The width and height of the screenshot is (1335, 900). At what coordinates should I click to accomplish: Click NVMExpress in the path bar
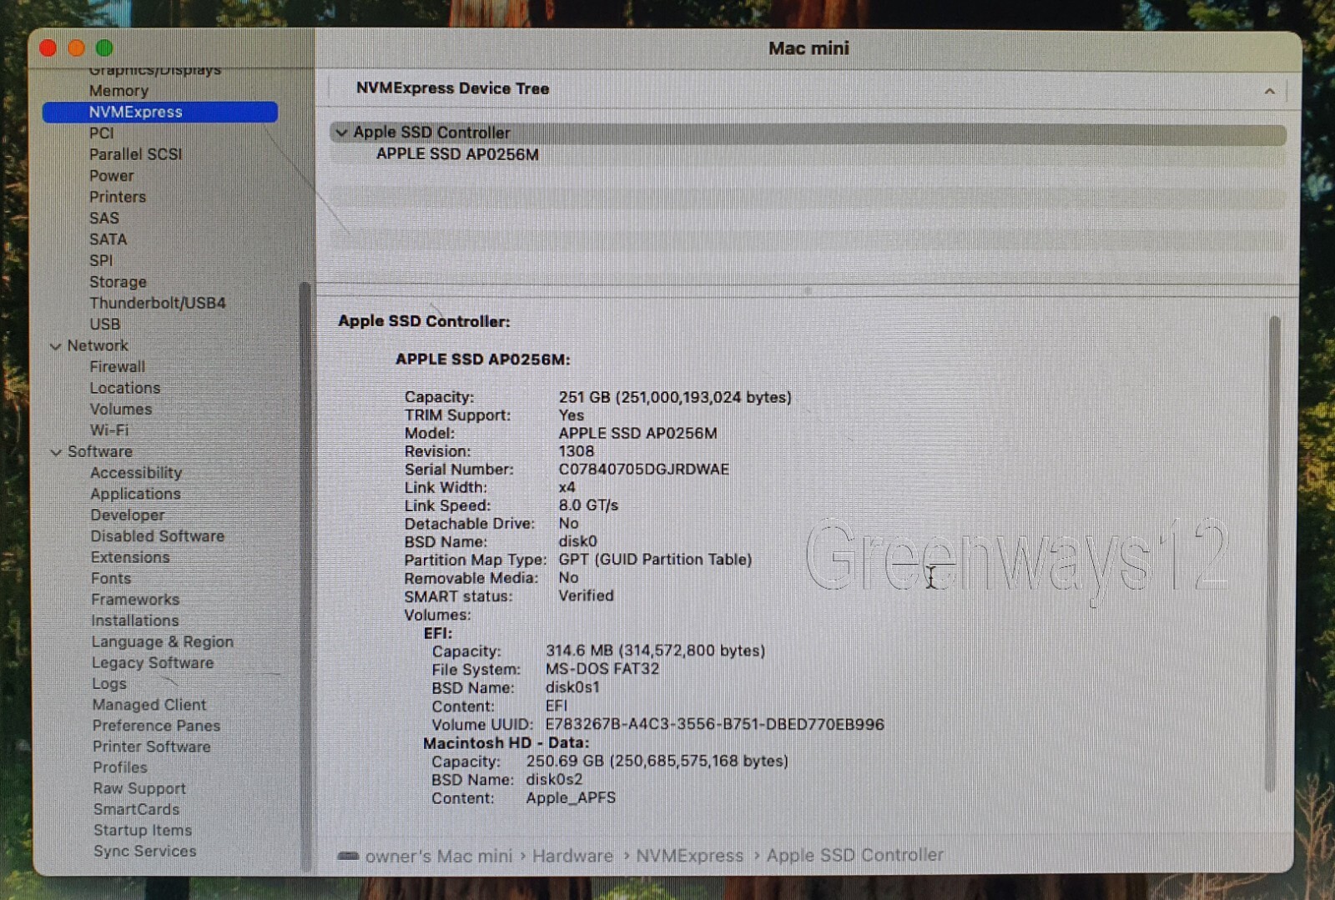[x=689, y=856]
